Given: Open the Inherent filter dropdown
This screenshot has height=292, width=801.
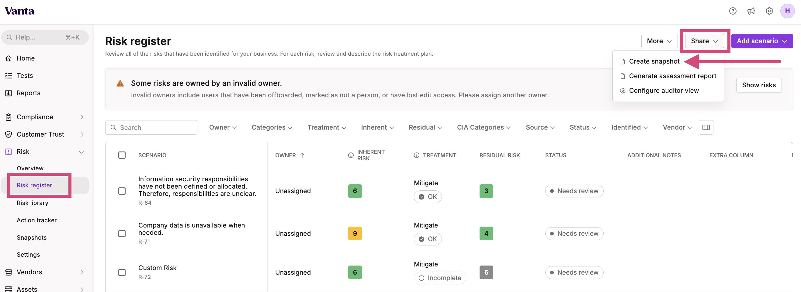Looking at the screenshot, I should (x=377, y=127).
